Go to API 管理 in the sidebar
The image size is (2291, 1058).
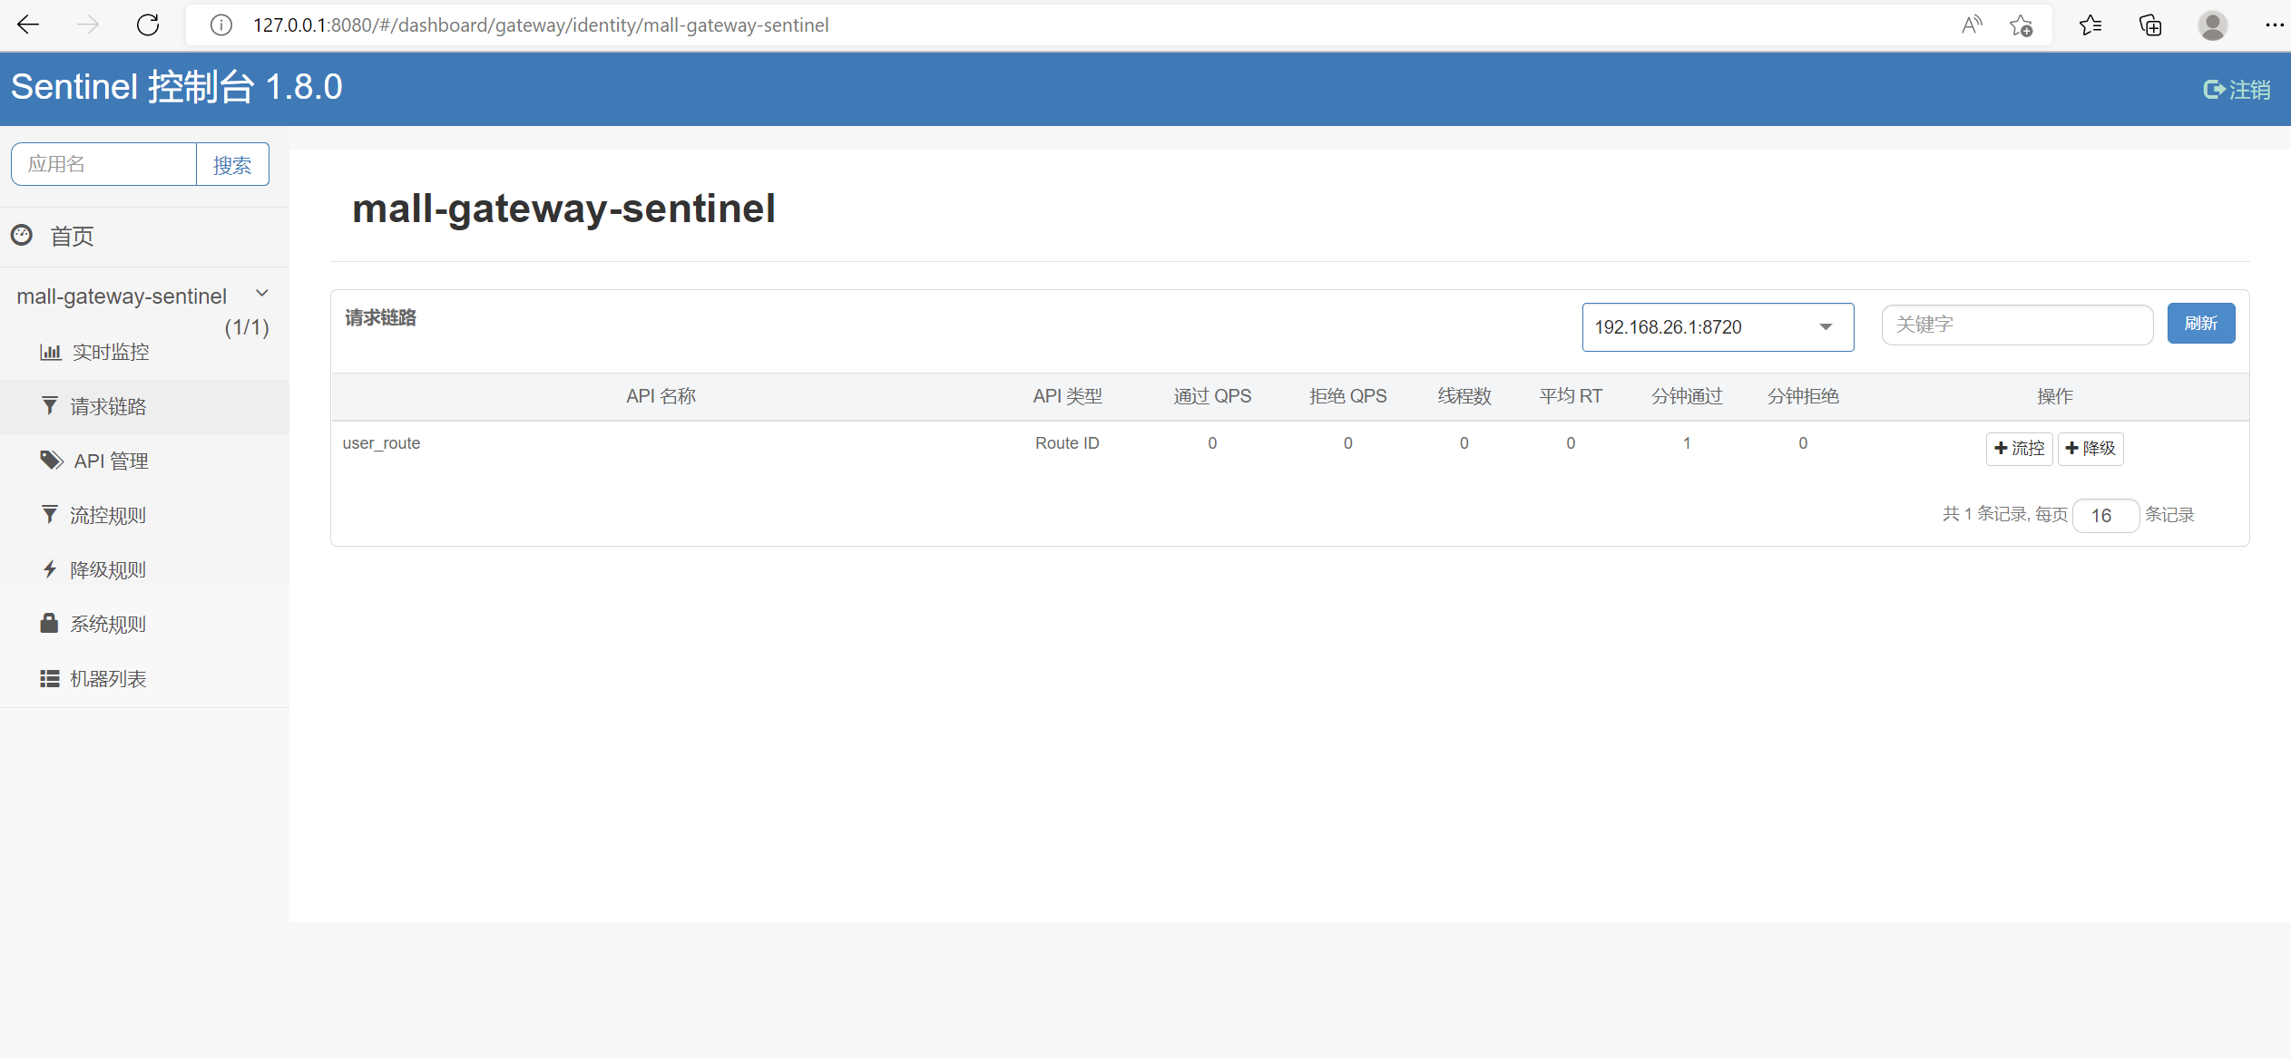(111, 461)
